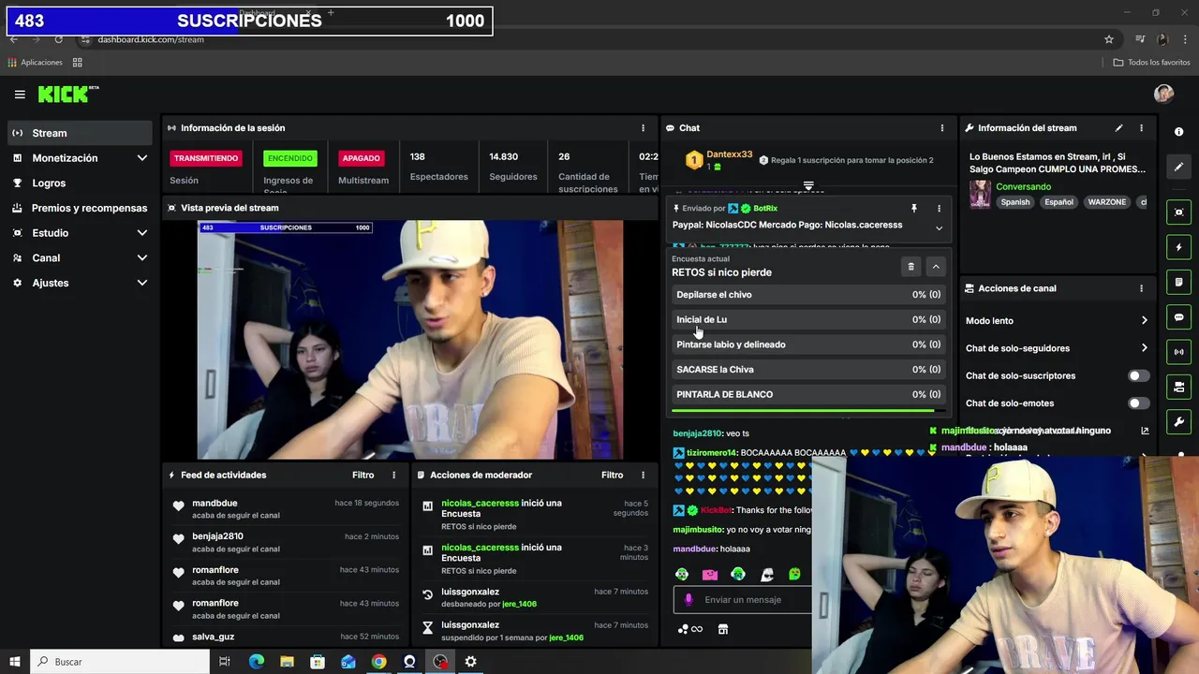The height and width of the screenshot is (674, 1199).
Task: Open the hamburger navigation menu
Action: click(x=20, y=95)
